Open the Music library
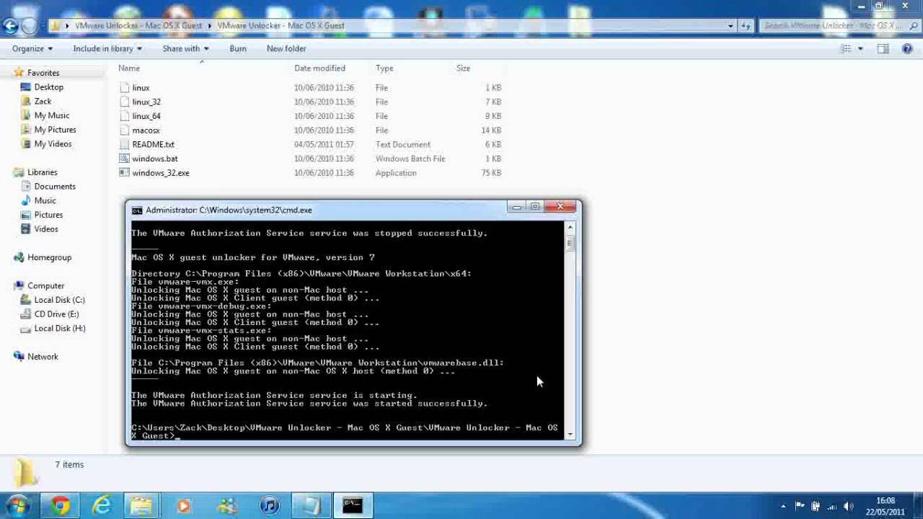This screenshot has height=519, width=923. [x=45, y=200]
